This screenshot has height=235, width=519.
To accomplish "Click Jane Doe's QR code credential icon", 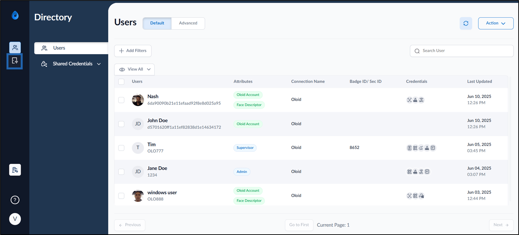I will pos(409,172).
